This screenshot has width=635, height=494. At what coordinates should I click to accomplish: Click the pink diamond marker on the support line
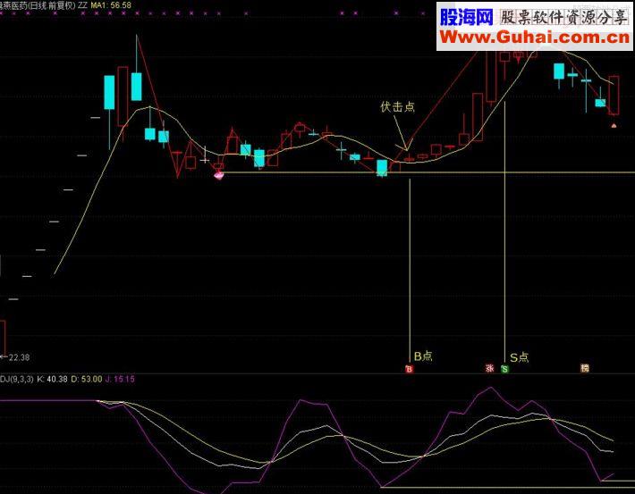(219, 175)
